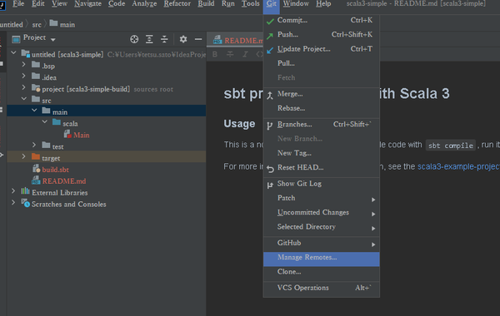Screen dimensions: 500x316
Task: Click blue arrow Update Project icon
Action: (270, 50)
